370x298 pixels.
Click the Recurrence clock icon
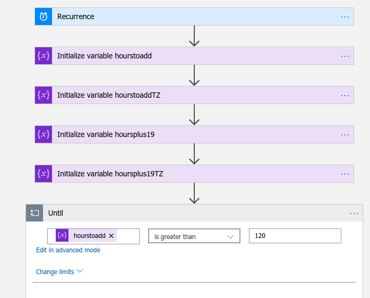tap(44, 16)
